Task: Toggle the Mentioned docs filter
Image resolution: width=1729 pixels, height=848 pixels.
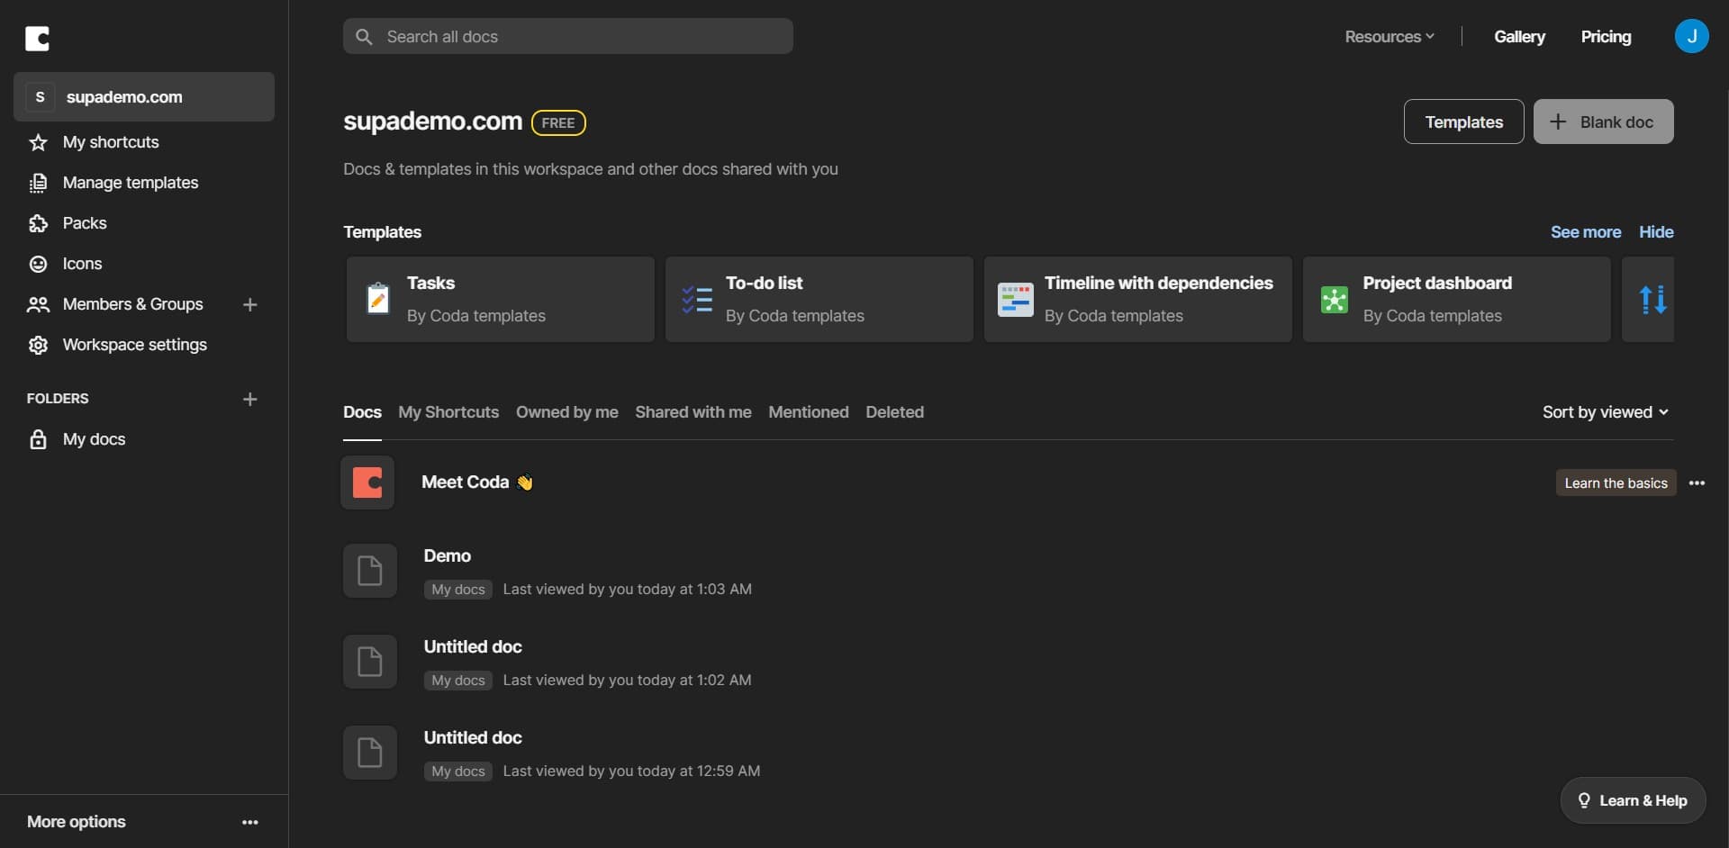Action: 808,412
